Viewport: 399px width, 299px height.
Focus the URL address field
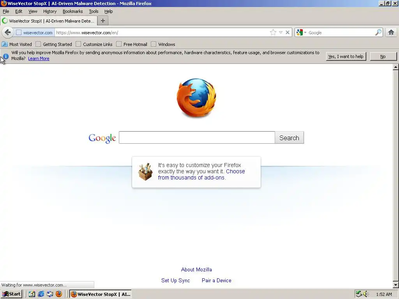pyautogui.click(x=162, y=33)
